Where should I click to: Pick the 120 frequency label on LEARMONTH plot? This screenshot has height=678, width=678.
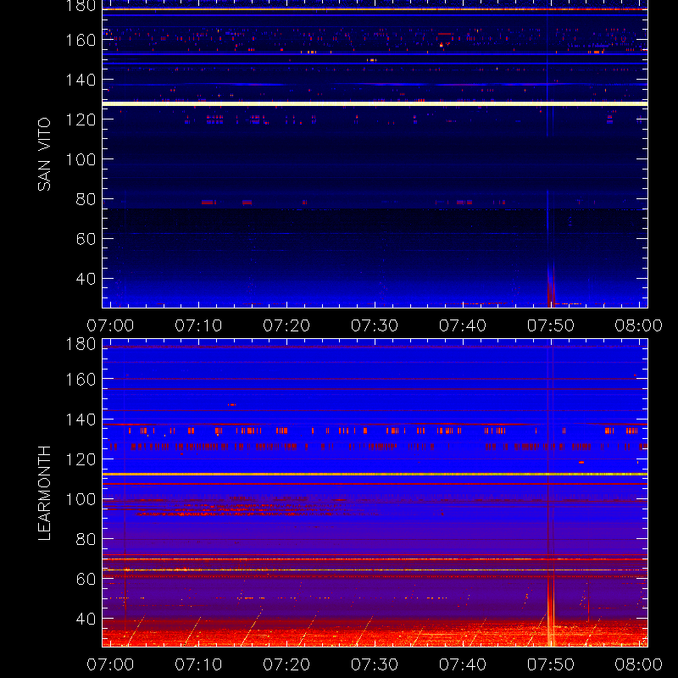[81, 459]
